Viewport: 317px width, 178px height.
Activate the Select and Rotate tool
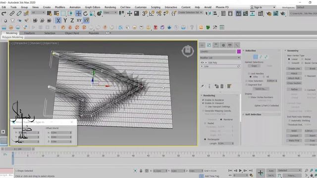pos(85,13)
